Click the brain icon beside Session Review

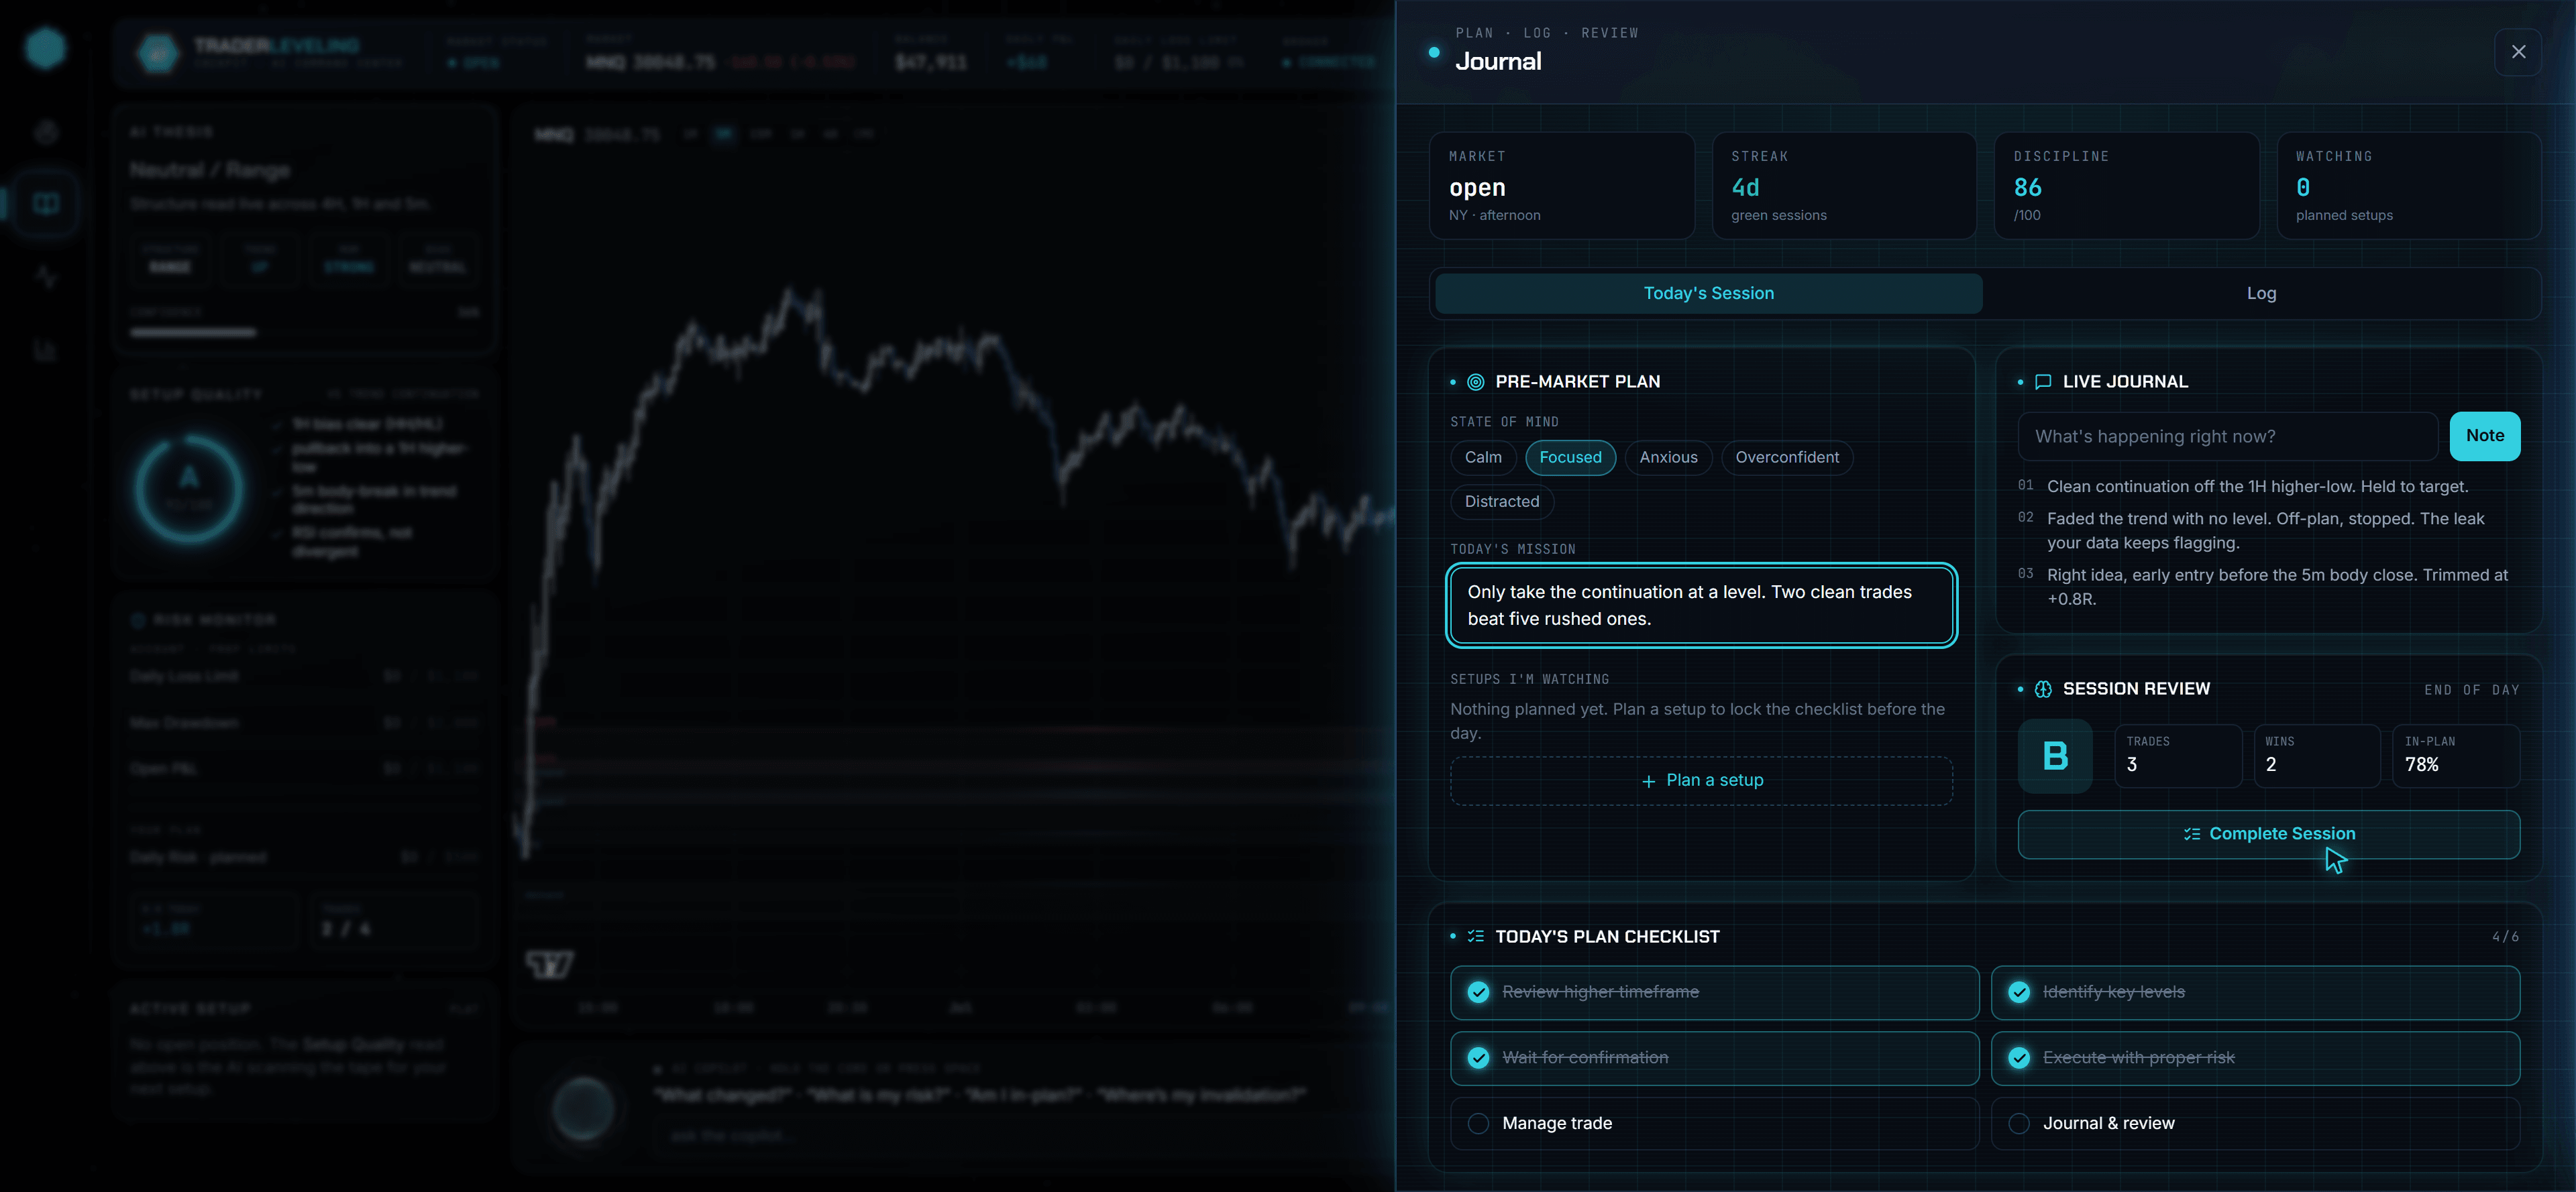click(2043, 689)
